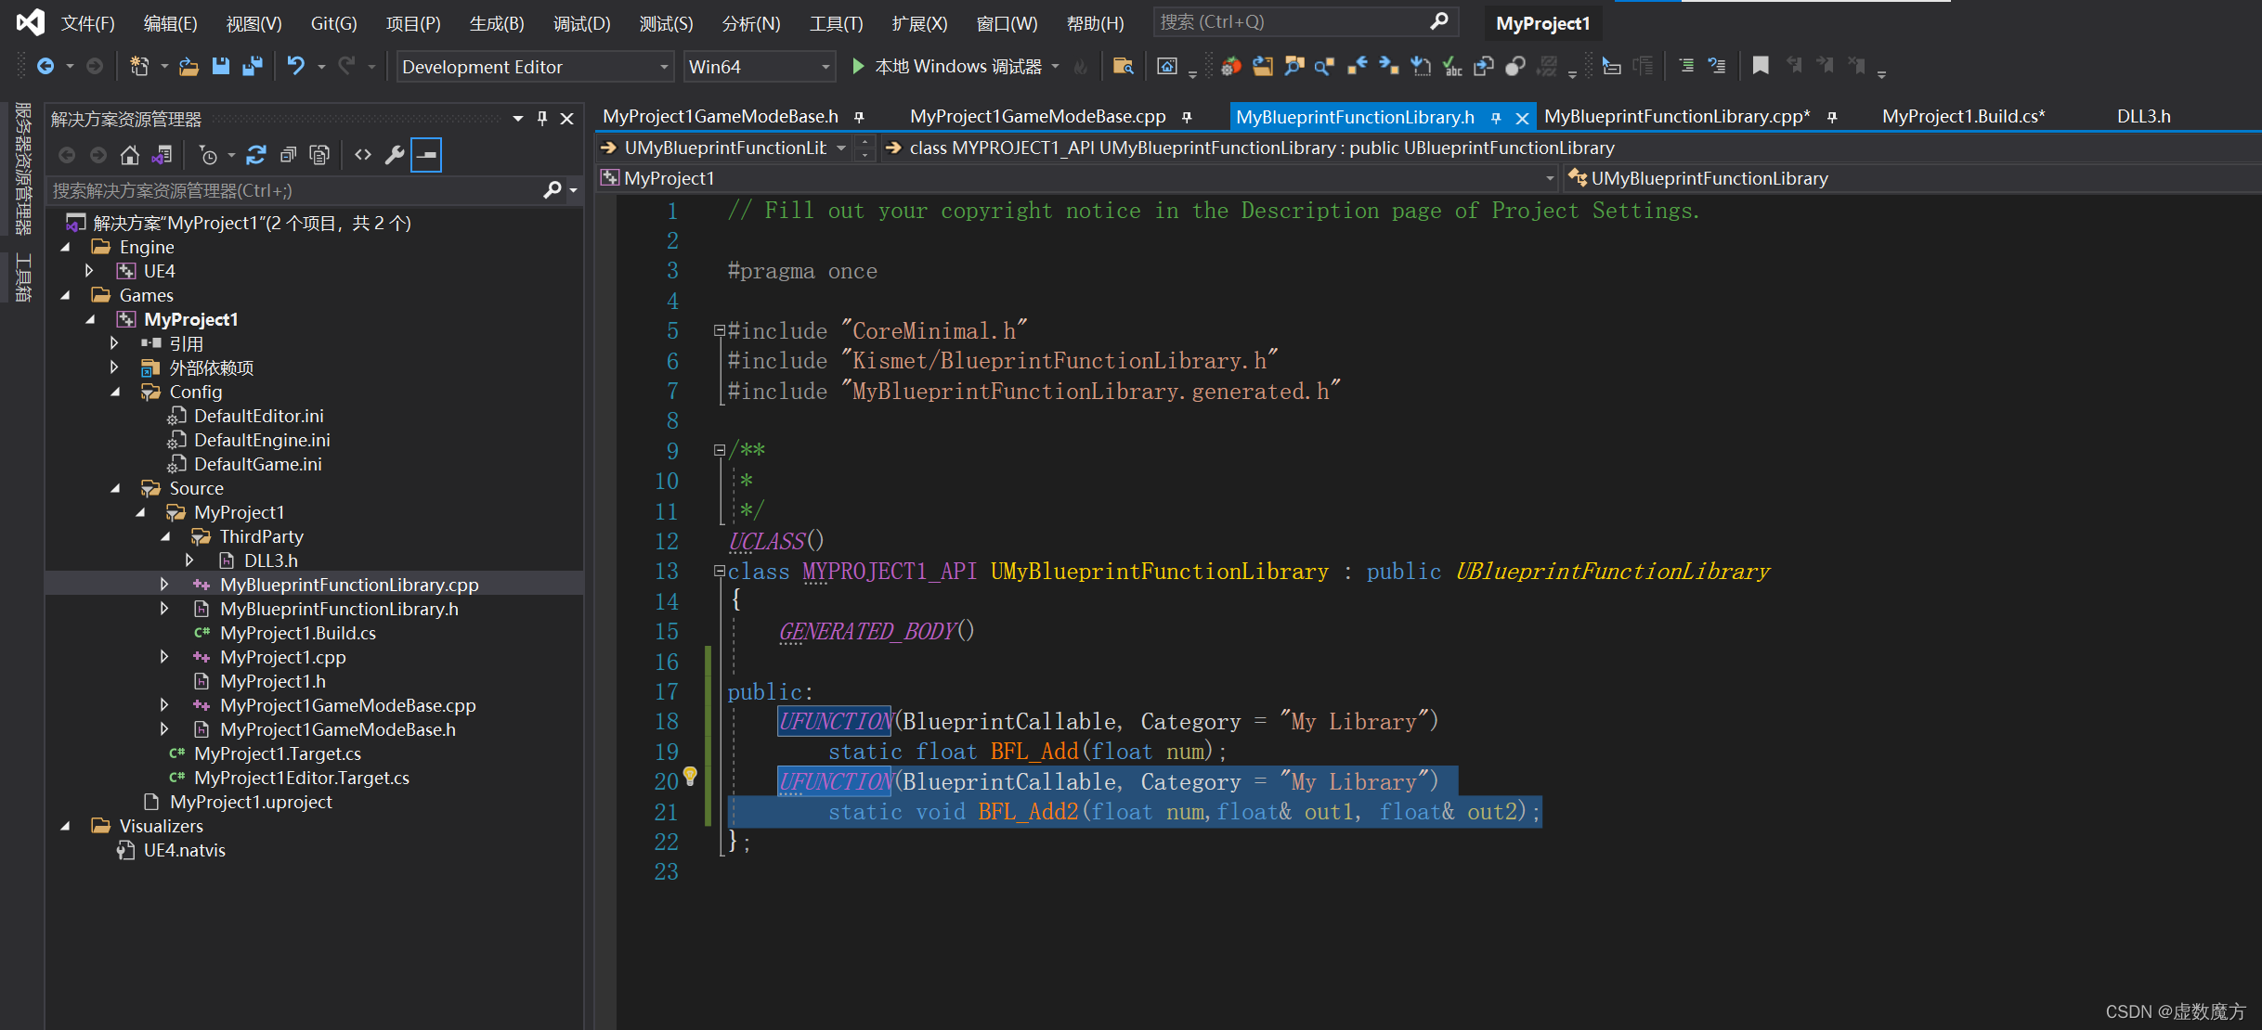Screen dimensions: 2262x1030
Task: Click switch views icon in Solution Explorer
Action: tap(162, 155)
